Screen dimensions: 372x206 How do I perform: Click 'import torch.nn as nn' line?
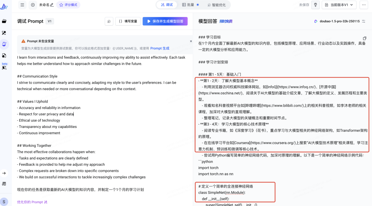pos(216,174)
